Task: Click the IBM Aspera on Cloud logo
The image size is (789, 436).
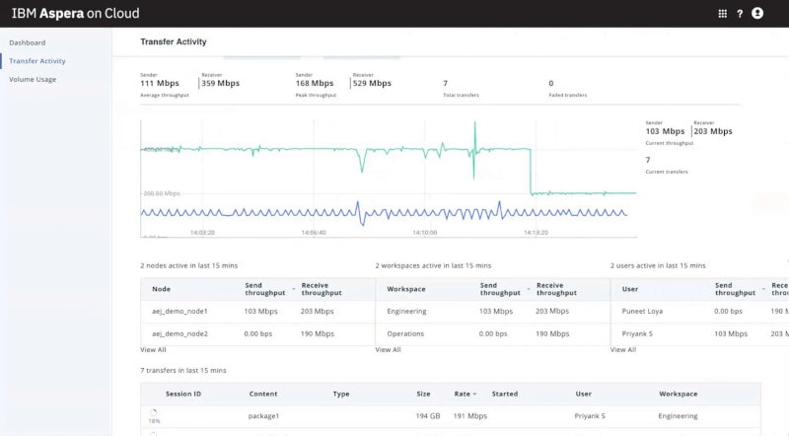Action: tap(76, 14)
